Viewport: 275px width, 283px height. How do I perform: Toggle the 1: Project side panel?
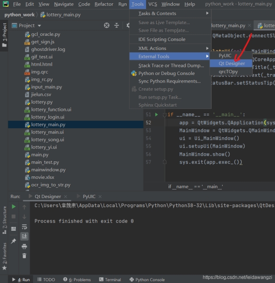click(4, 35)
